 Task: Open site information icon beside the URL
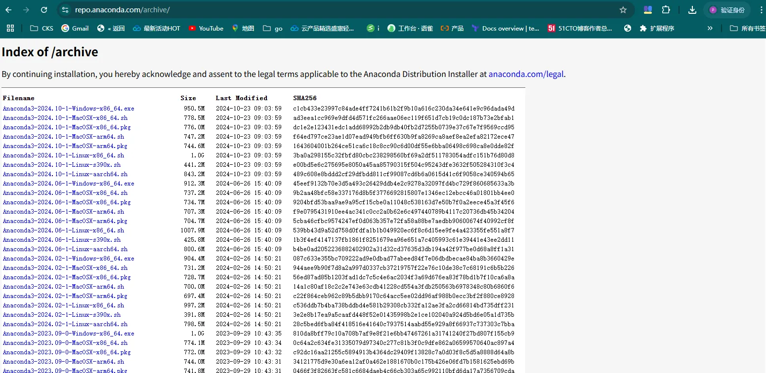pyautogui.click(x=65, y=10)
